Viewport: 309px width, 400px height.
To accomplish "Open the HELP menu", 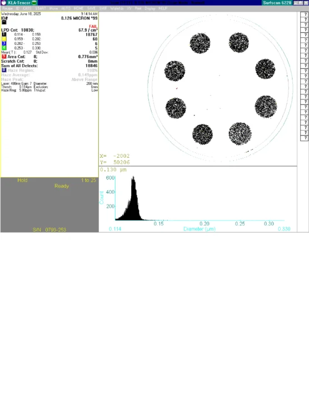I will coord(163,8).
